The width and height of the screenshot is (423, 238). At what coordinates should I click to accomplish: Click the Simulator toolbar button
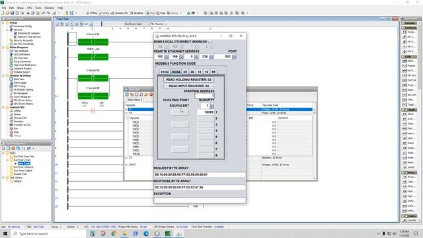point(137,13)
